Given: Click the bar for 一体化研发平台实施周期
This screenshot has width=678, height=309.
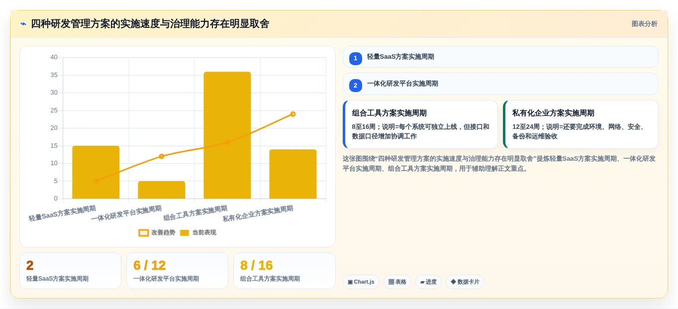Looking at the screenshot, I should (162, 190).
